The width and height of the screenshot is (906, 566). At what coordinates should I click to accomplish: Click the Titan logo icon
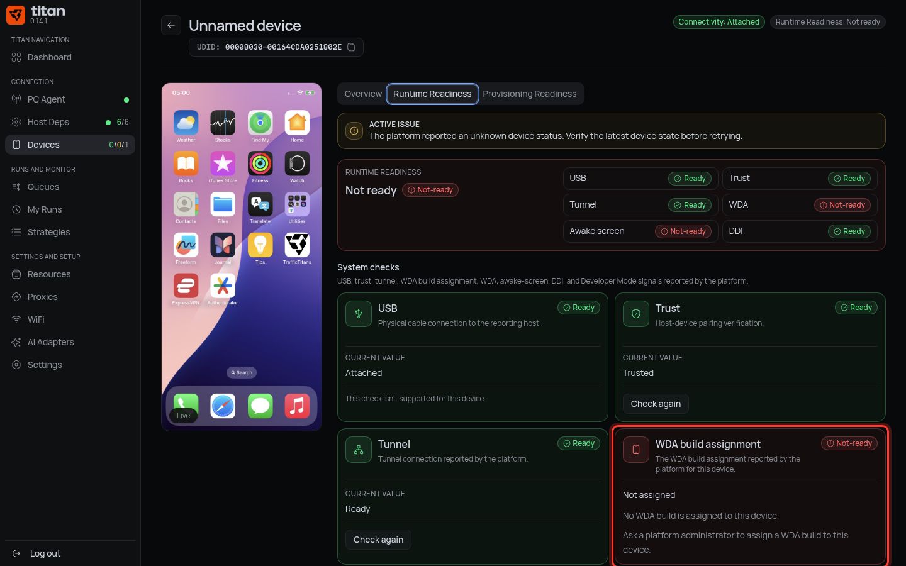coord(16,14)
